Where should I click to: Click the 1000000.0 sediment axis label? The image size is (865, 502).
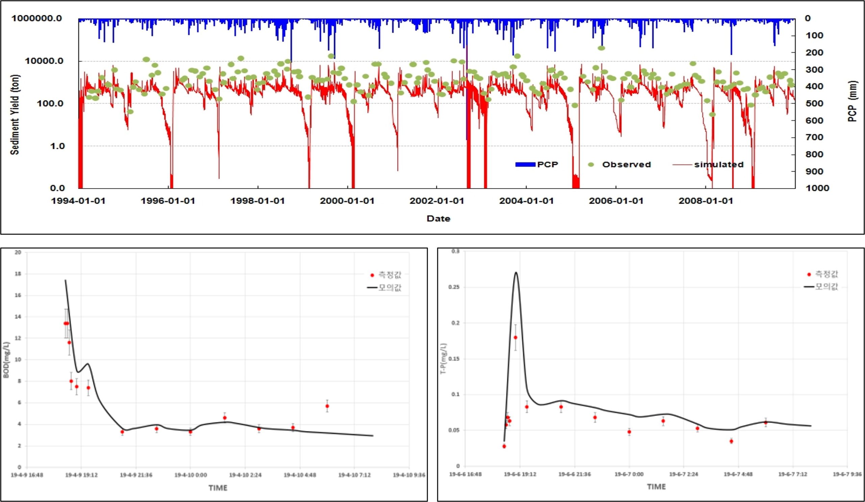[x=37, y=18]
